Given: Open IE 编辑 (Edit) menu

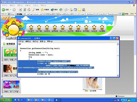Looking at the screenshot, I should pyautogui.click(x=12, y=5).
